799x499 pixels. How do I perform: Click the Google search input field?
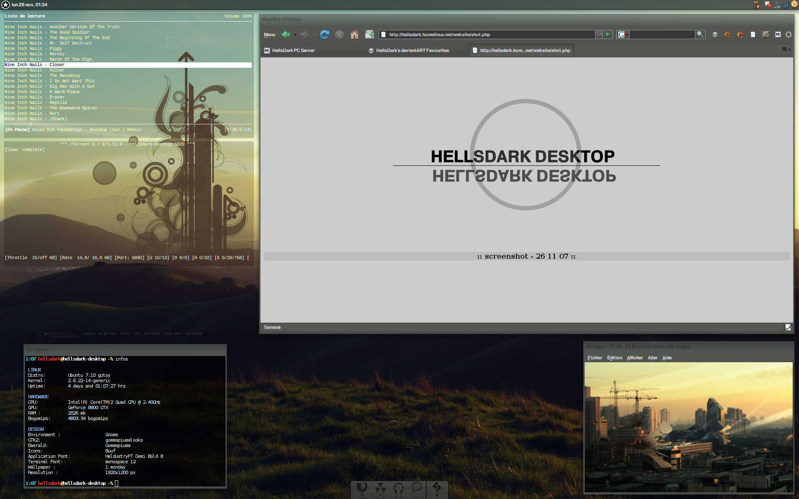(x=662, y=35)
